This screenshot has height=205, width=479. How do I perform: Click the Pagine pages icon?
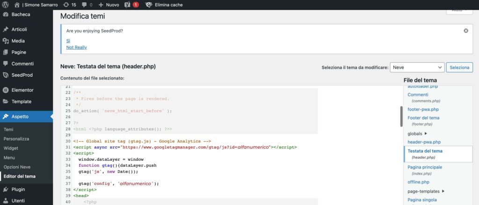pyautogui.click(x=5, y=52)
